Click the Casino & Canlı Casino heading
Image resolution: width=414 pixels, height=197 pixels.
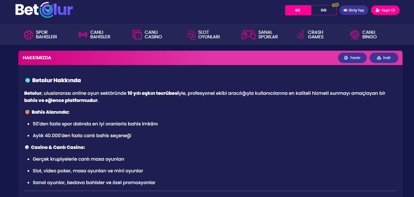[58, 147]
